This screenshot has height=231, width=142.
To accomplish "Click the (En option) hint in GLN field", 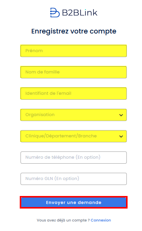I will coord(67,178).
